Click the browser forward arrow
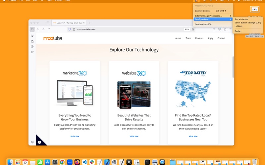 click(x=43, y=29)
